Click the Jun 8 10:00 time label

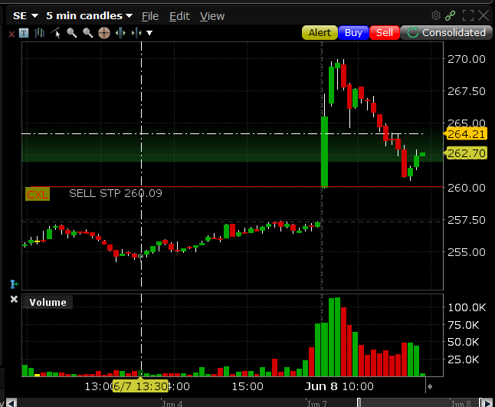pyautogui.click(x=339, y=386)
